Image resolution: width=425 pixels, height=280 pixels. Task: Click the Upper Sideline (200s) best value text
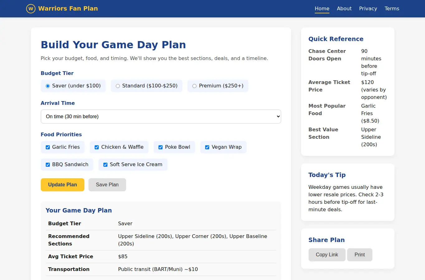coord(371,137)
